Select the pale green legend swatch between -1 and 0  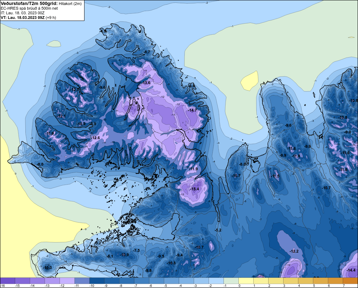(x=231, y=281)
